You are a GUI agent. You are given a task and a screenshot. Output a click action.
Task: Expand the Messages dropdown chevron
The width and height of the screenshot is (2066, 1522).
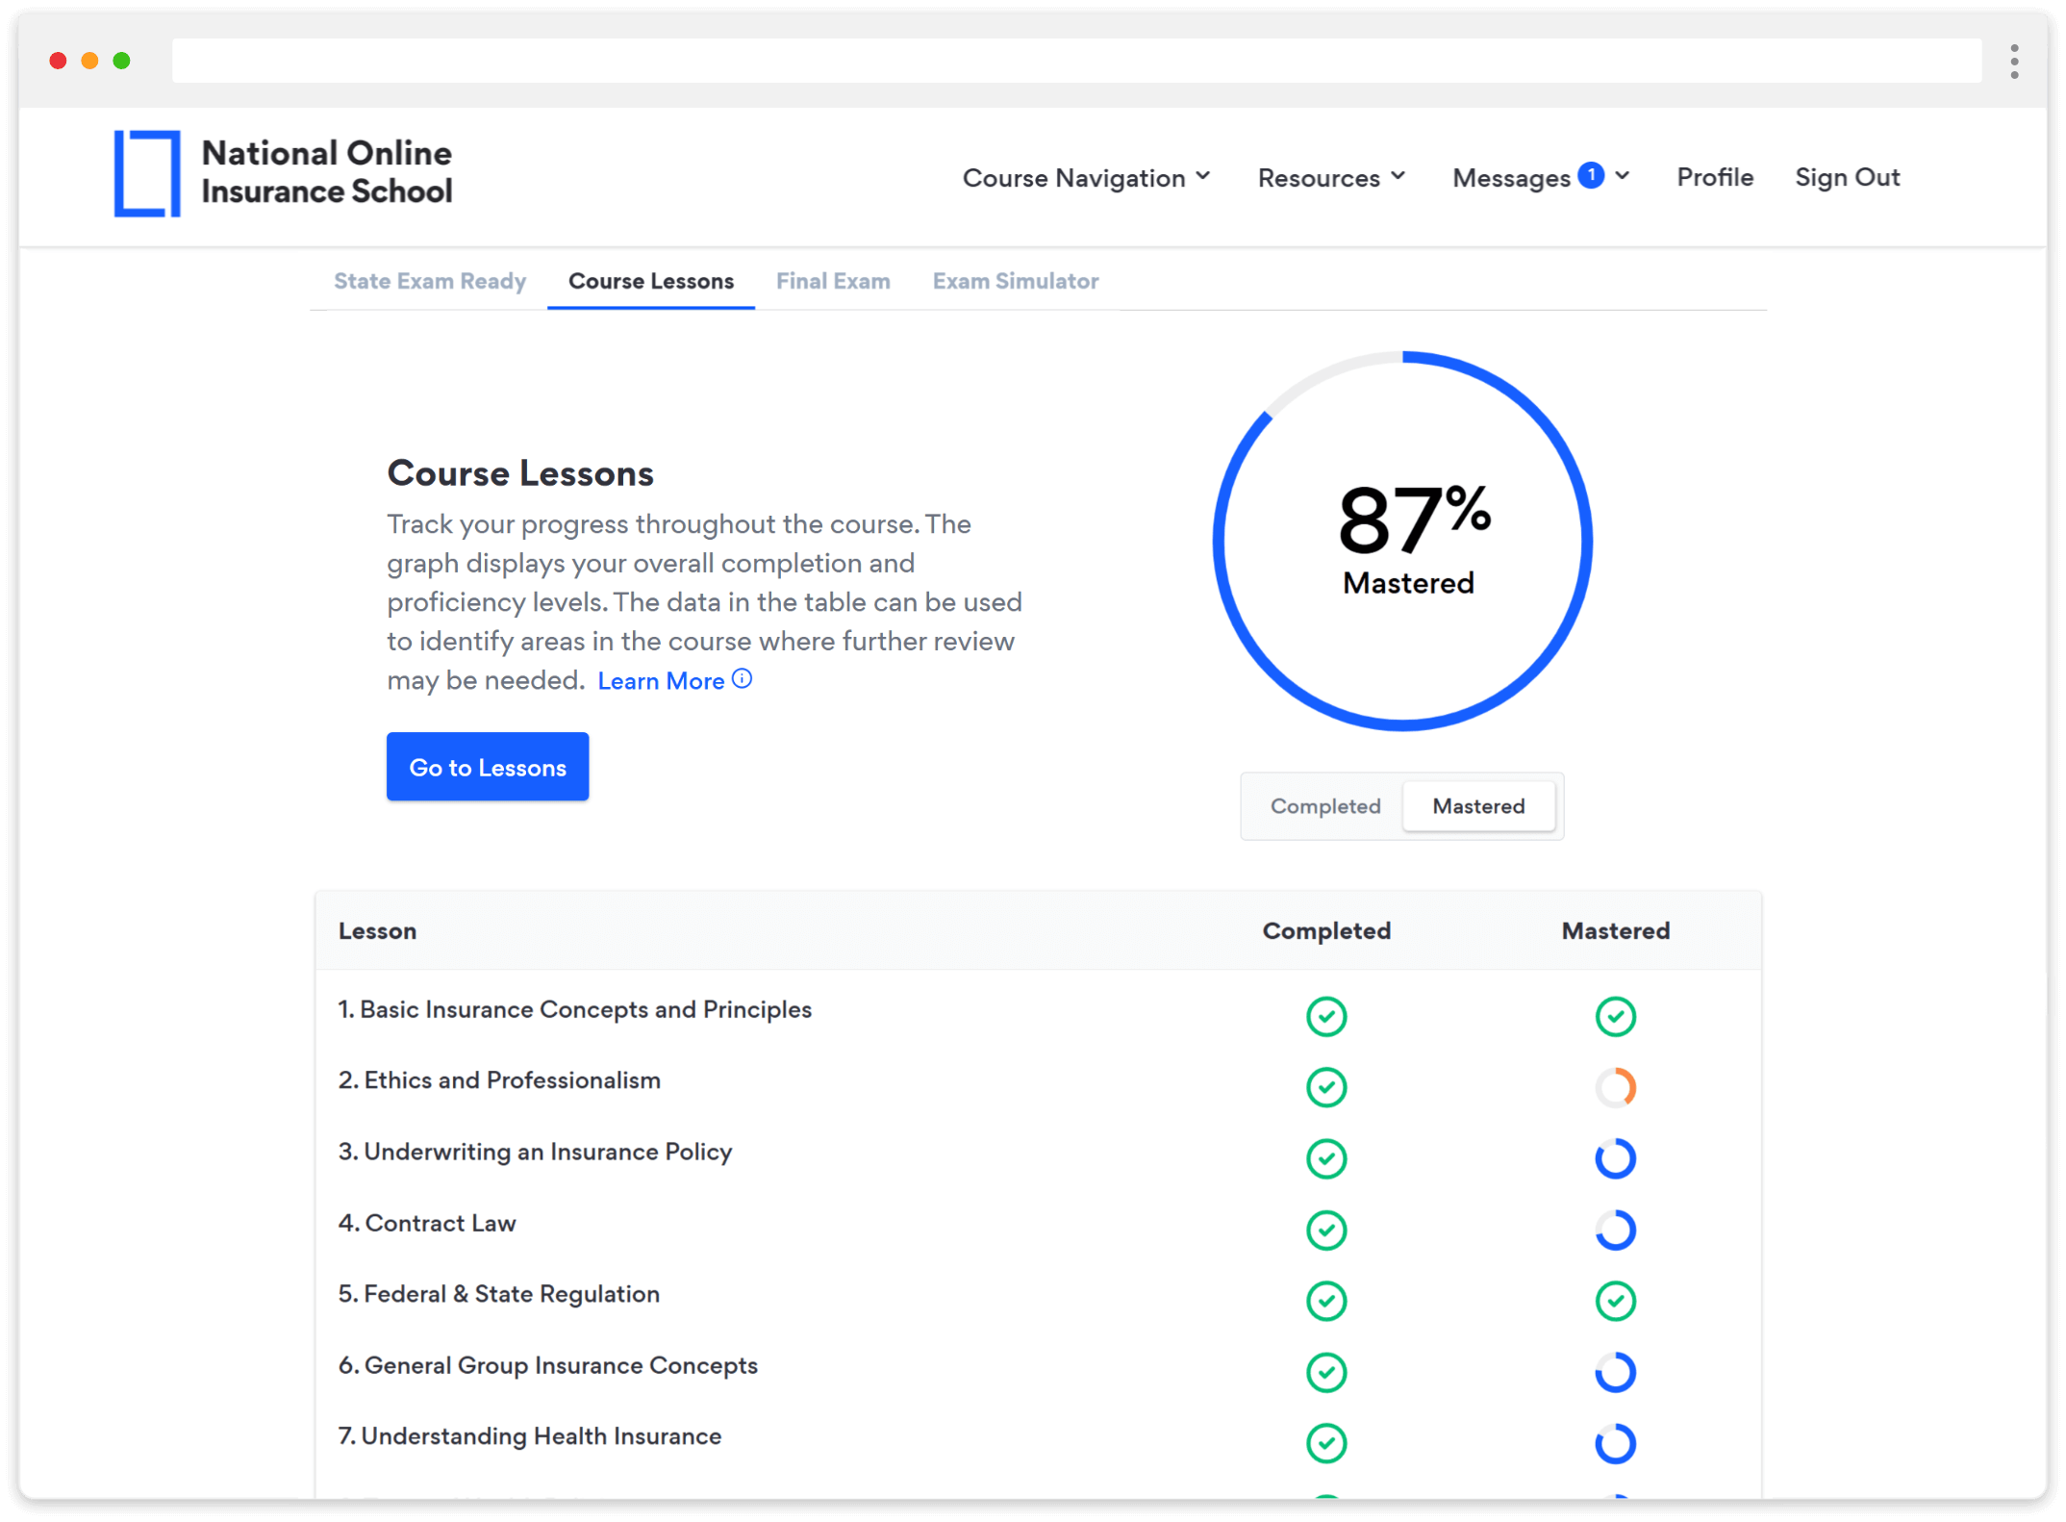pyautogui.click(x=1623, y=176)
